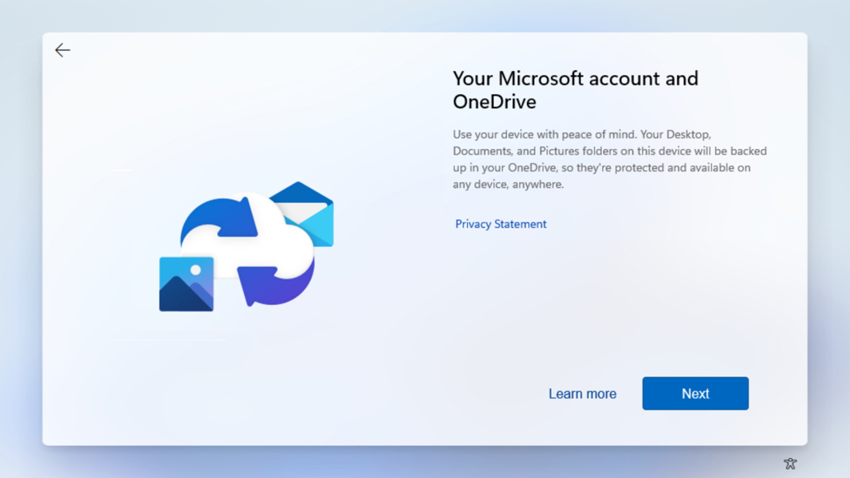Click the back arrow at top left

(x=62, y=49)
